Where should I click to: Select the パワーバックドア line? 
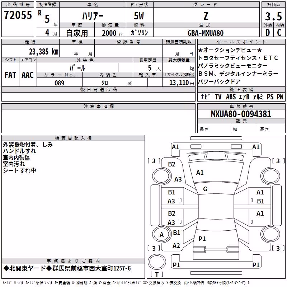point(219,81)
